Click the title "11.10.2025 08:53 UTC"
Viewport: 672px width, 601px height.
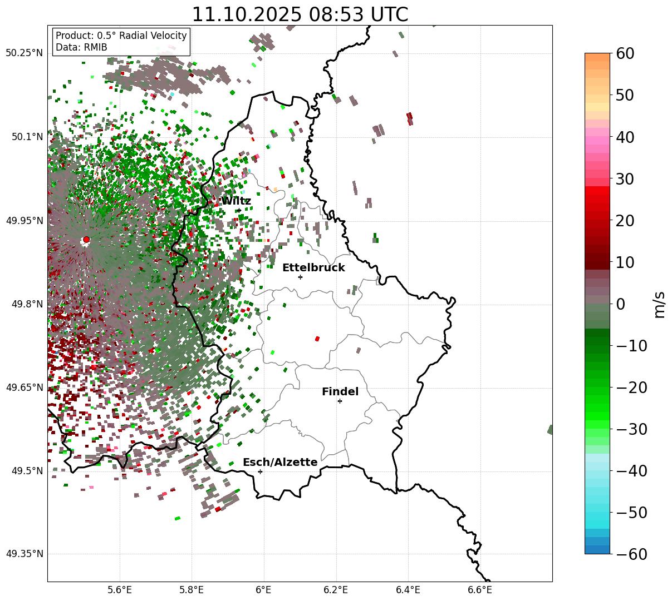300,14
